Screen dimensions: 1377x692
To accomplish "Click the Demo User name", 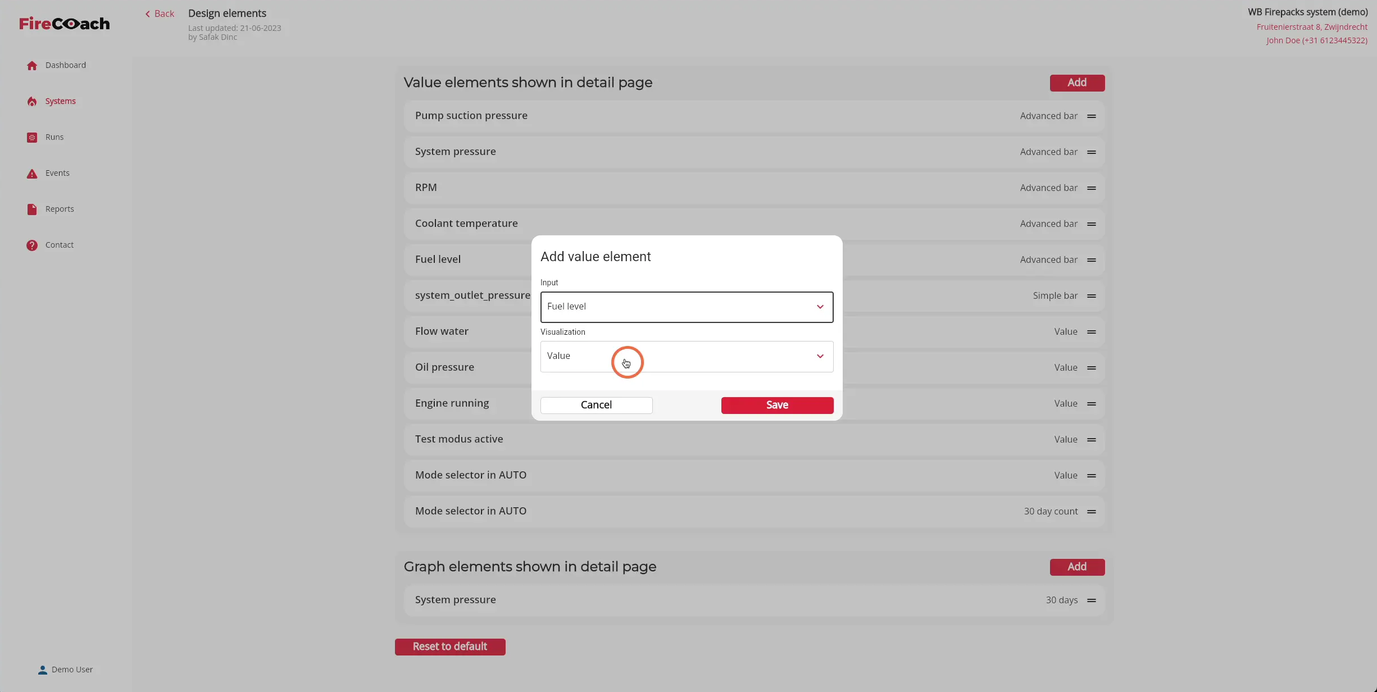I will click(72, 670).
